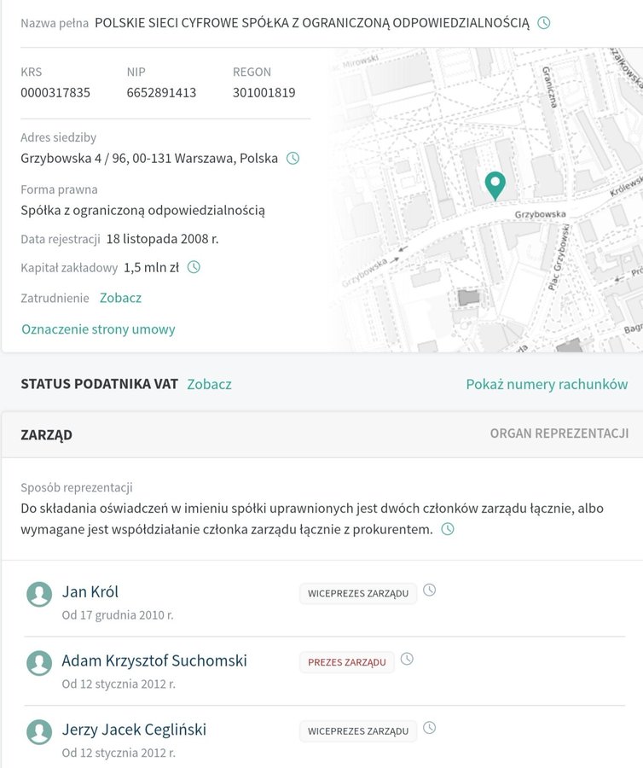Screen dimensions: 643x768
Task: Click address Grzybowska 4 / 96 text
Action: coord(149,158)
